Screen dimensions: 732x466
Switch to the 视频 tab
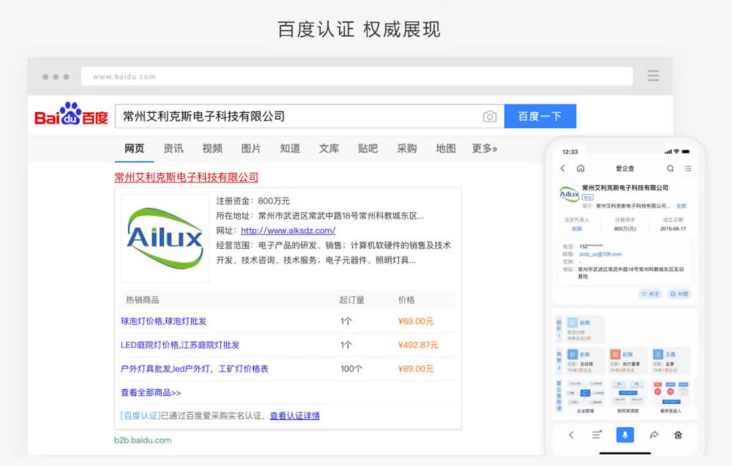[x=212, y=148]
